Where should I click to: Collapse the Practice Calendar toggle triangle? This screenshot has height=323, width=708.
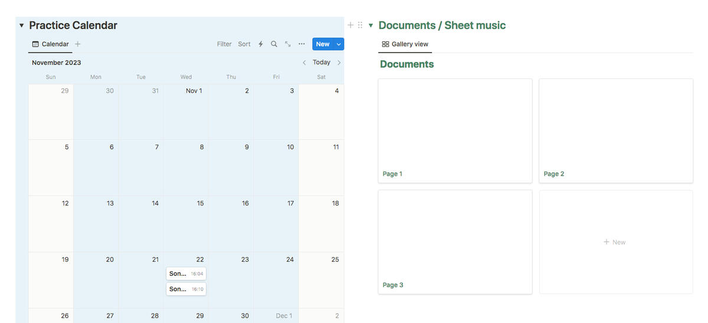coord(21,25)
